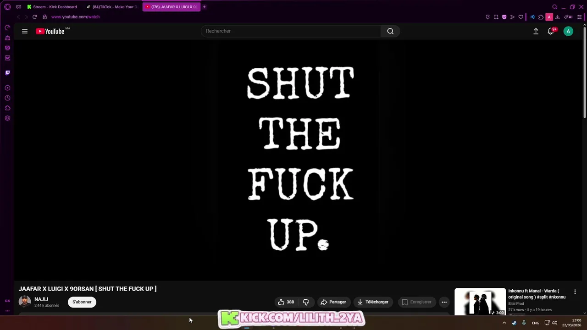
Task: Open the browser tab search magnifier
Action: pyautogui.click(x=554, y=7)
